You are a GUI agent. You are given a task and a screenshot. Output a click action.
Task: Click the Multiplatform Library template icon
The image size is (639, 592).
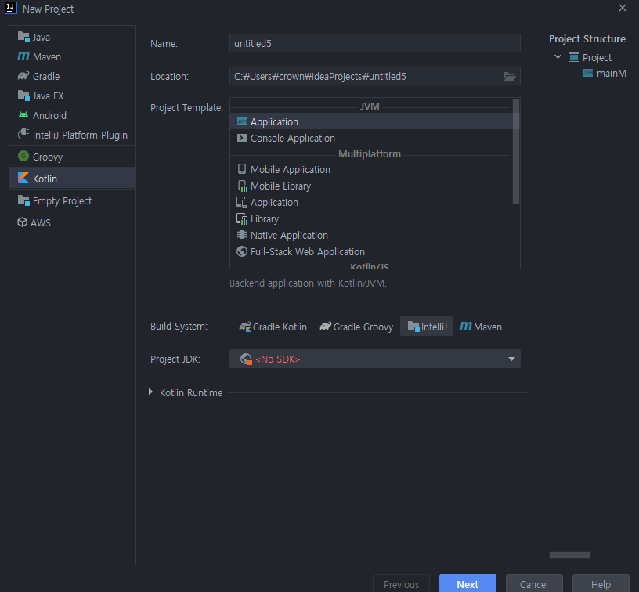[x=242, y=218]
